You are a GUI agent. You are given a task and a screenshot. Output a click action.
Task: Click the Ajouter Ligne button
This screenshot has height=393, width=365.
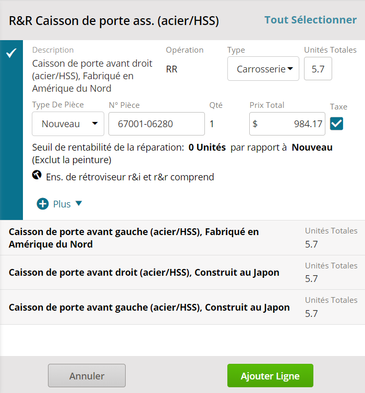click(270, 375)
